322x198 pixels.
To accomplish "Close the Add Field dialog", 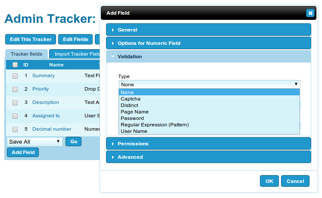I will coord(310,13).
